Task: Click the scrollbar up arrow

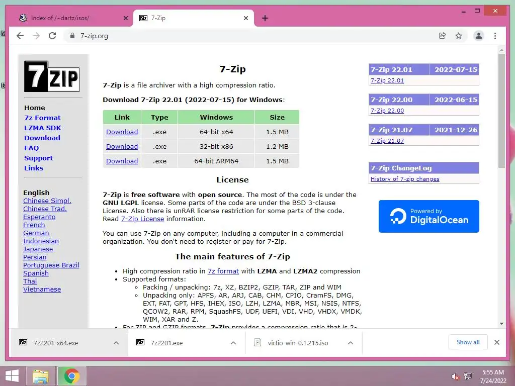Action: pos(501,50)
